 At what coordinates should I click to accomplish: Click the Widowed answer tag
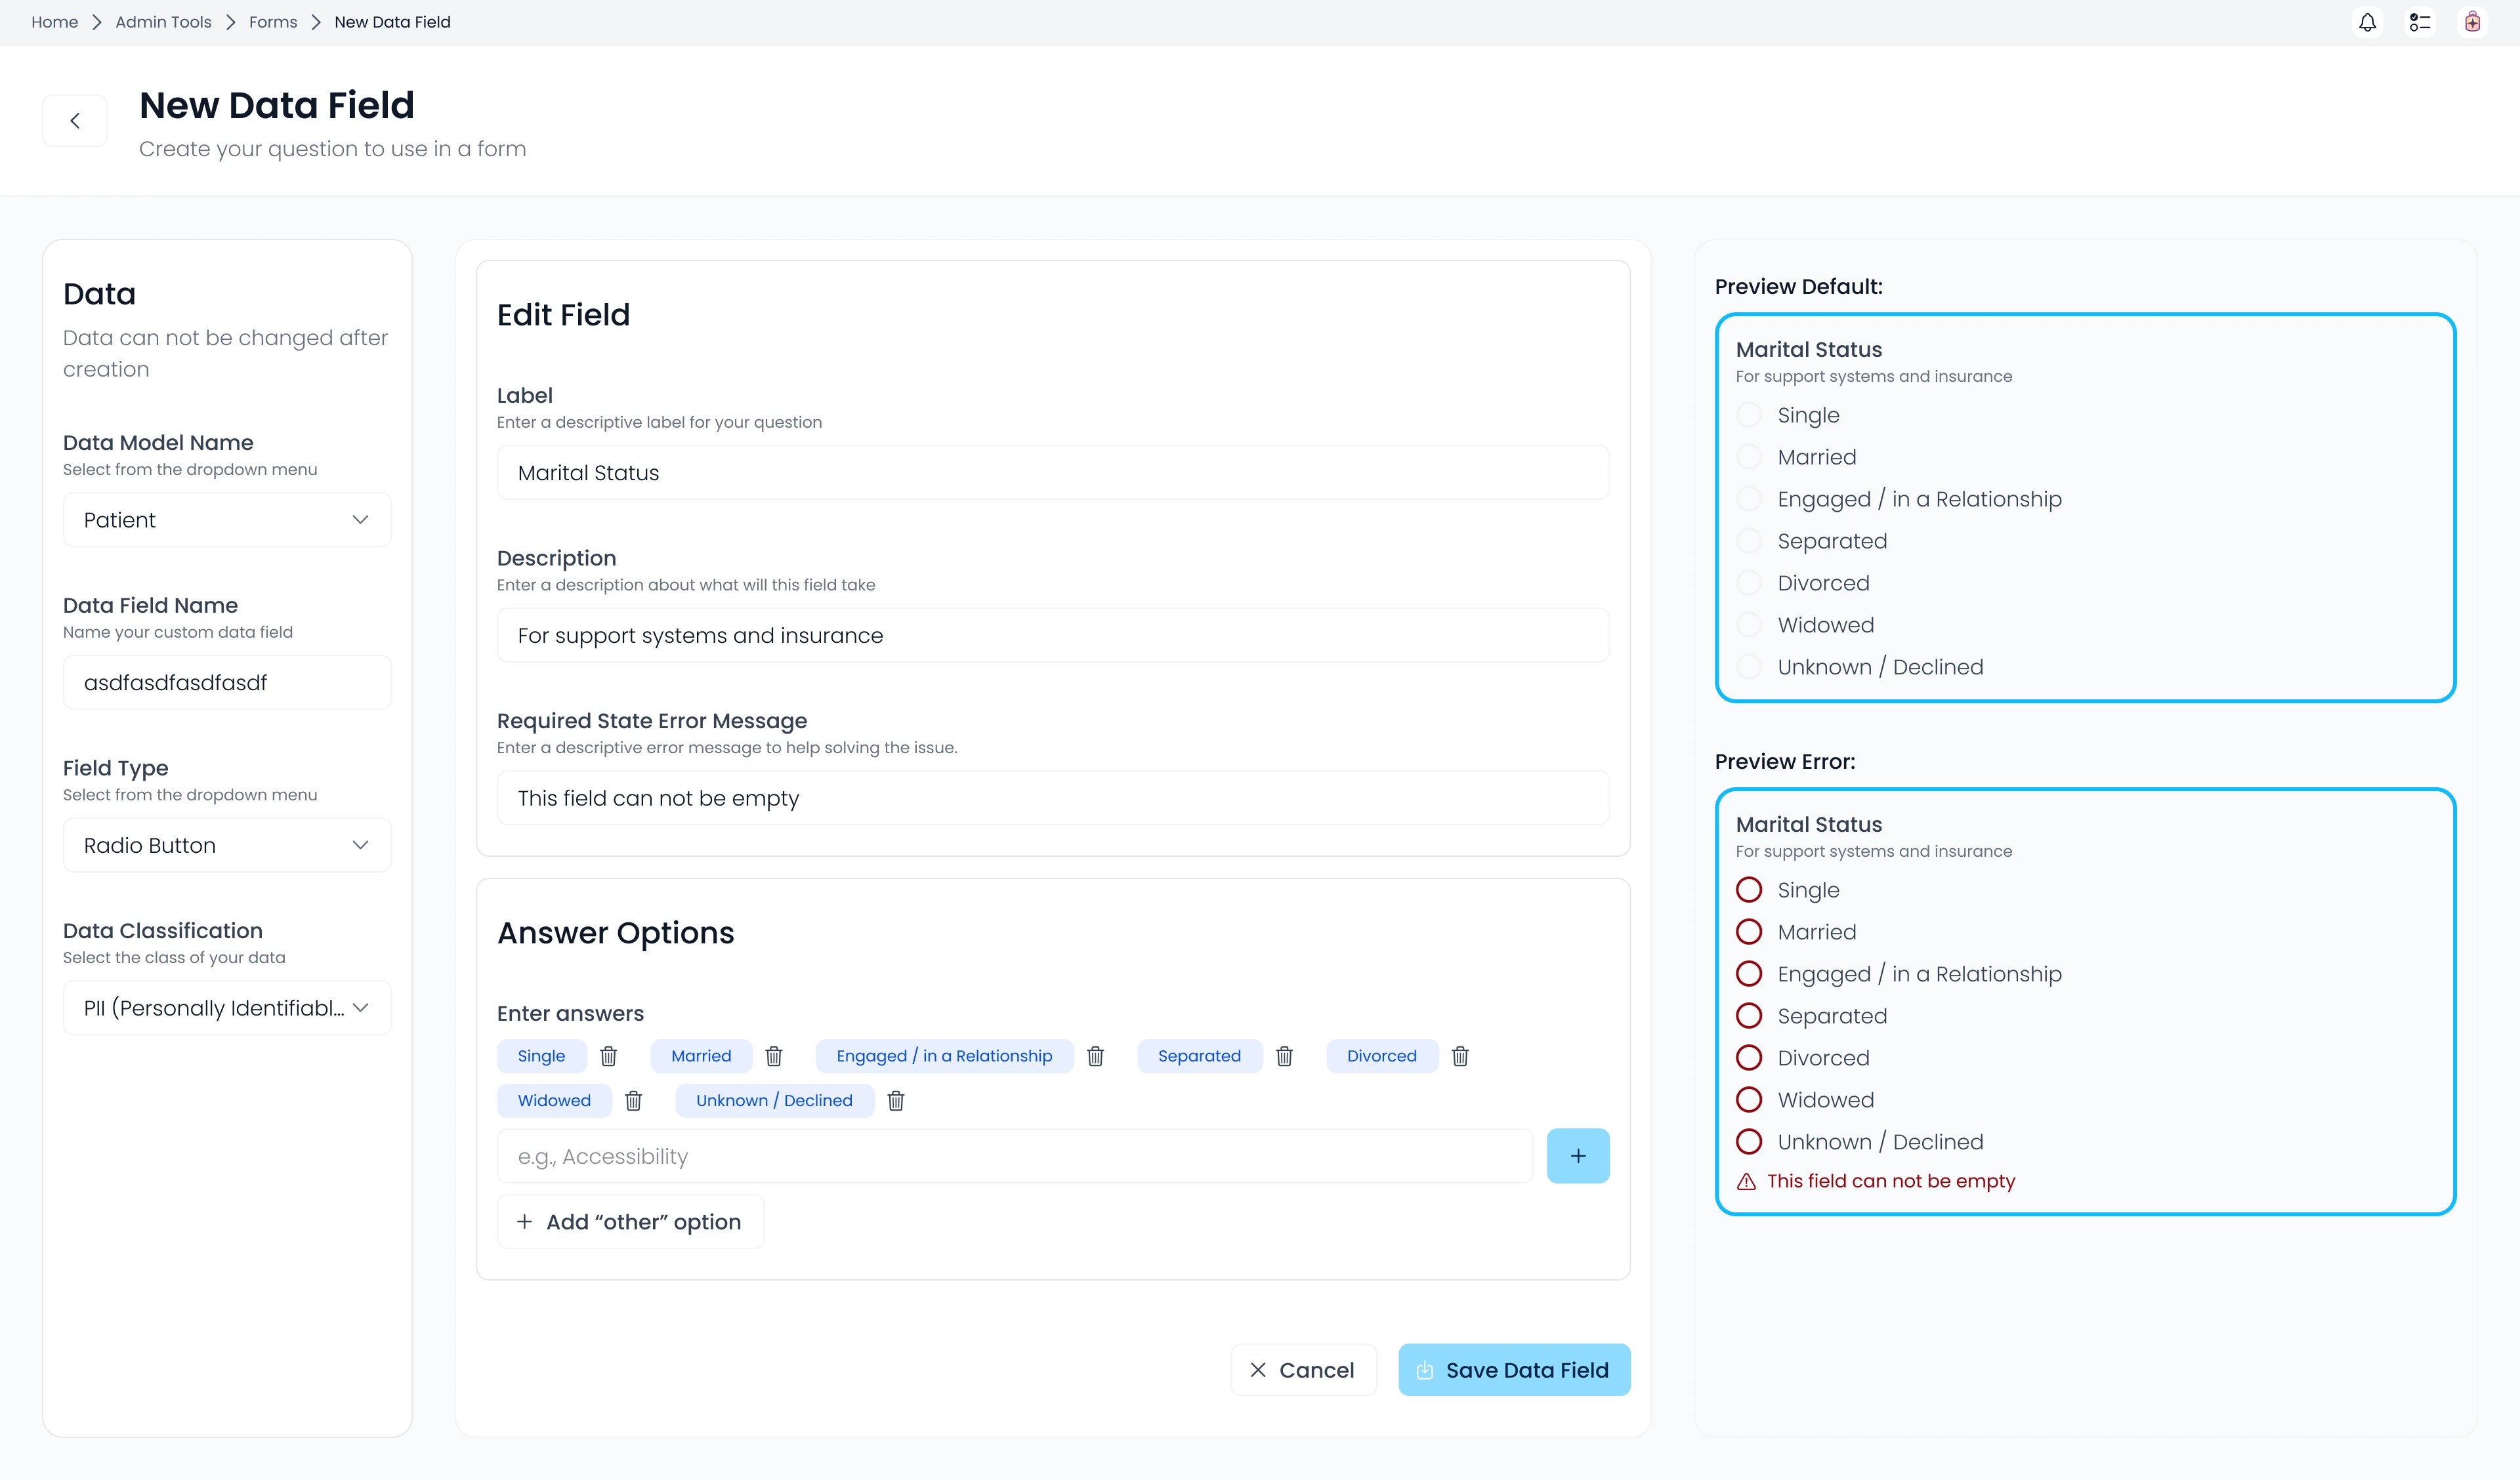click(x=554, y=1101)
